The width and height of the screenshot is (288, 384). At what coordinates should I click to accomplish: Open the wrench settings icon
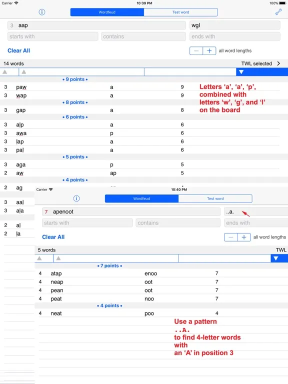click(278, 12)
